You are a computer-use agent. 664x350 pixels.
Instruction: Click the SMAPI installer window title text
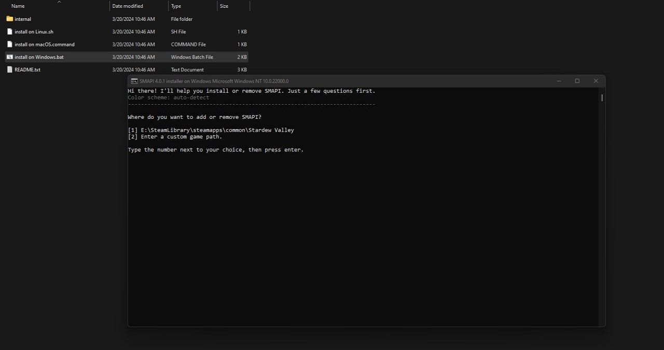pyautogui.click(x=214, y=81)
